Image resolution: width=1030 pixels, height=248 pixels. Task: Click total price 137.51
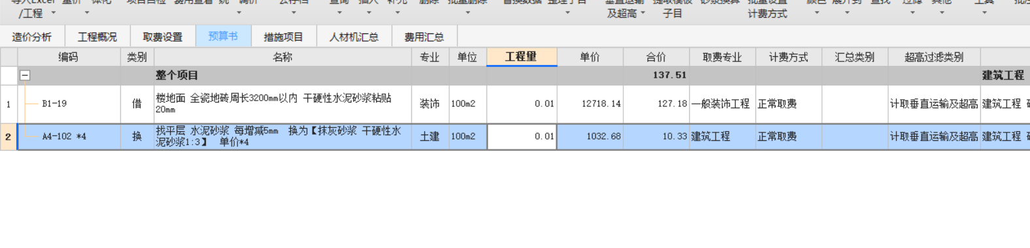click(x=656, y=76)
